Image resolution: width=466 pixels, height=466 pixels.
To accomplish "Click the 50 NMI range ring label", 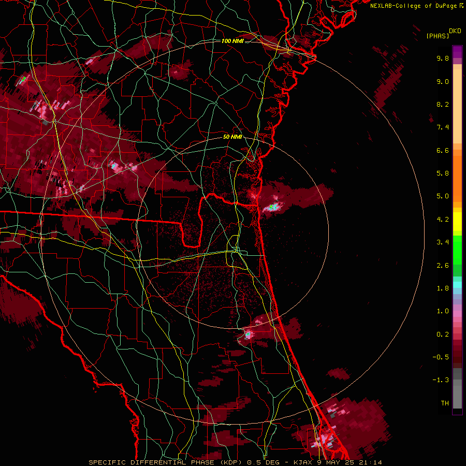I will [232, 137].
